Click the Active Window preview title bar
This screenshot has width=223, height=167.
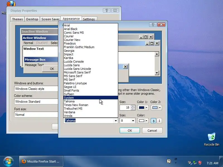pyautogui.click(x=40, y=38)
